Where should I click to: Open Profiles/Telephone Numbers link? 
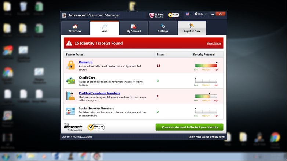[99, 93]
